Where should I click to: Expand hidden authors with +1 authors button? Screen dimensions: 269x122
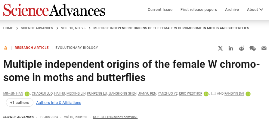tap(20, 102)
